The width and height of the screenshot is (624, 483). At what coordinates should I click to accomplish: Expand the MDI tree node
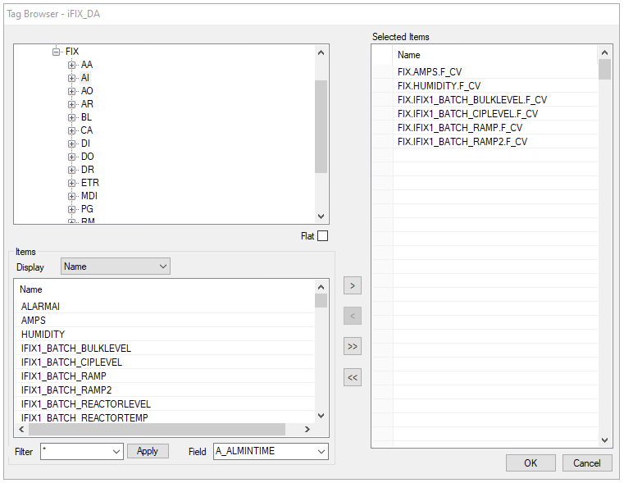coord(71,196)
